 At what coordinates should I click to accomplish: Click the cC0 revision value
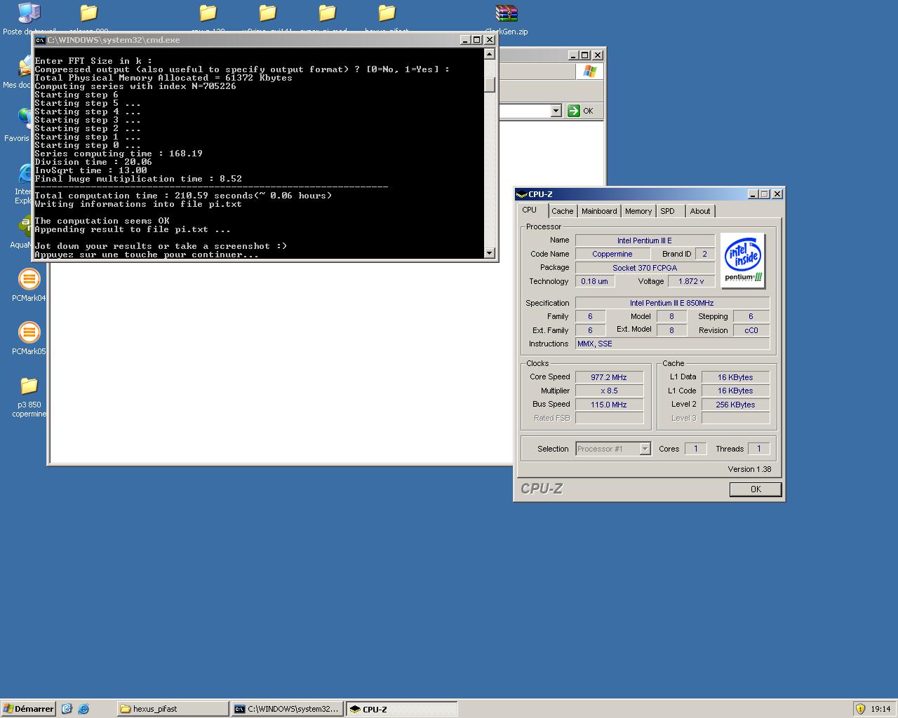(x=751, y=330)
